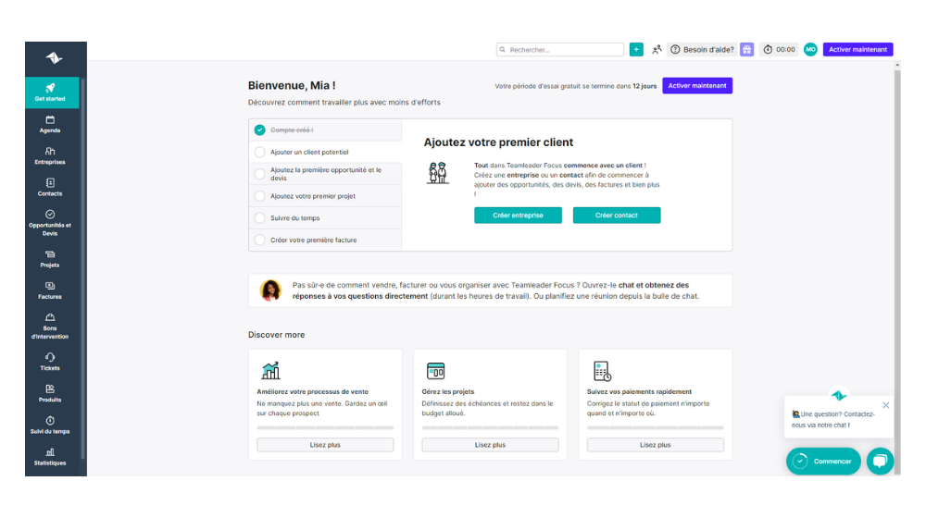Image resolution: width=926 pixels, height=518 pixels.
Task: Open the Projets section
Action: click(x=50, y=259)
